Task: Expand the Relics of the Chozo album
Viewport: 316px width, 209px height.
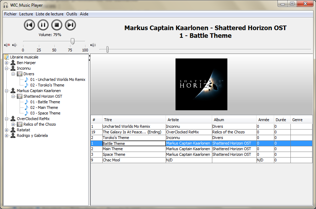Action: (13, 124)
